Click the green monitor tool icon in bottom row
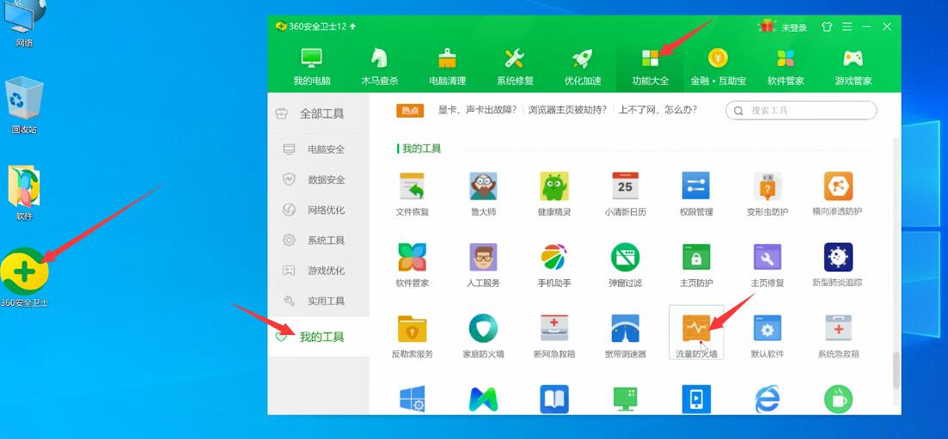 625,399
